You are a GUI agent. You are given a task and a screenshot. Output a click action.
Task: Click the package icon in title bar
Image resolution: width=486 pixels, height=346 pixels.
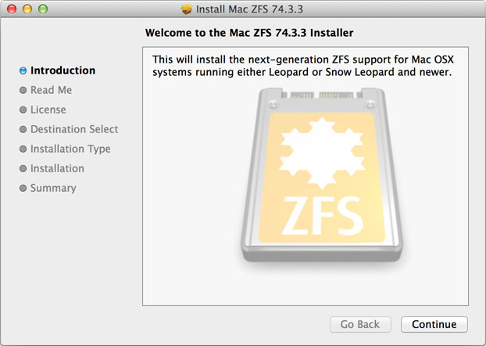[x=186, y=10]
